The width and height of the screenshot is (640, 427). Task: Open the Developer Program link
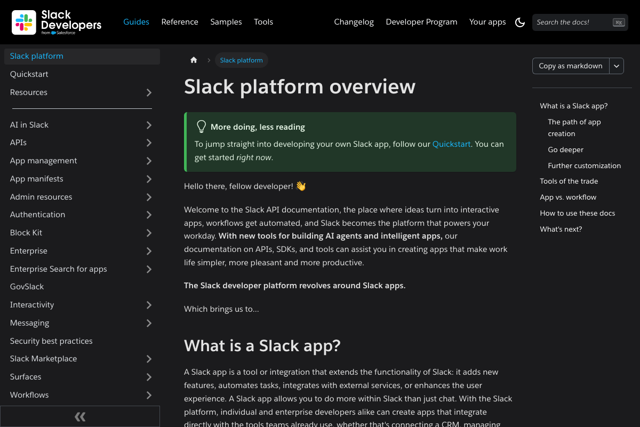coord(421,22)
